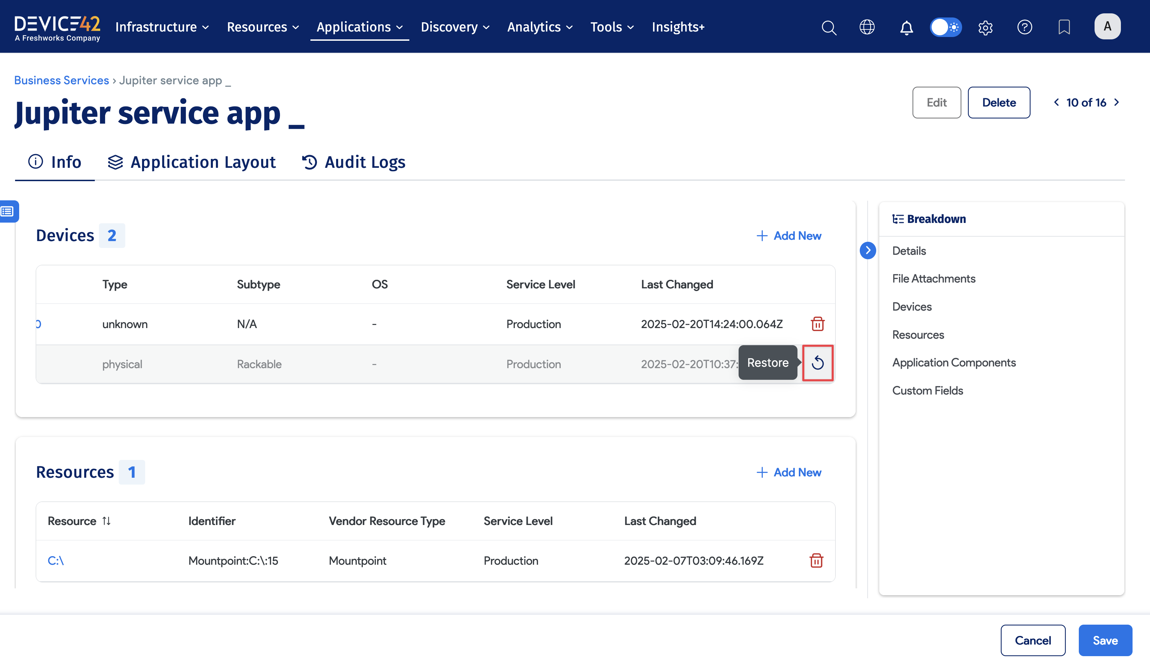Viewport: 1150px width, 663px height.
Task: Click the search magnifier icon
Action: click(829, 27)
